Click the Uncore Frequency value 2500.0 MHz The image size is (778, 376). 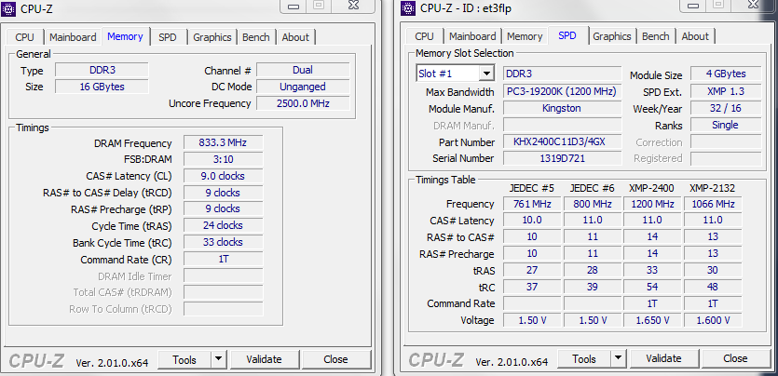(303, 103)
